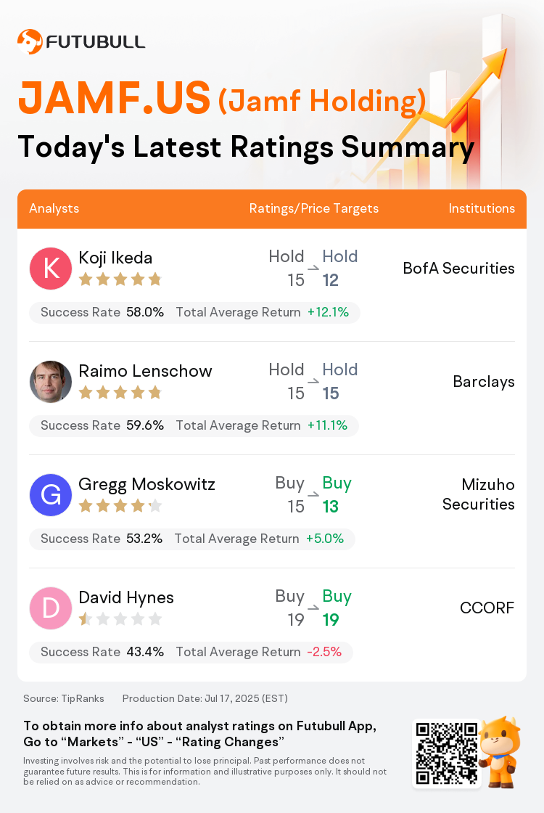Click David Hynes' half-star rating

[120, 619]
